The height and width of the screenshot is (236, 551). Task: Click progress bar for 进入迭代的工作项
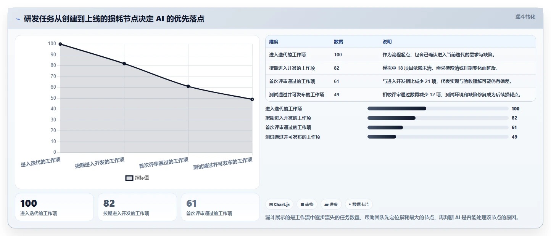(x=438, y=108)
